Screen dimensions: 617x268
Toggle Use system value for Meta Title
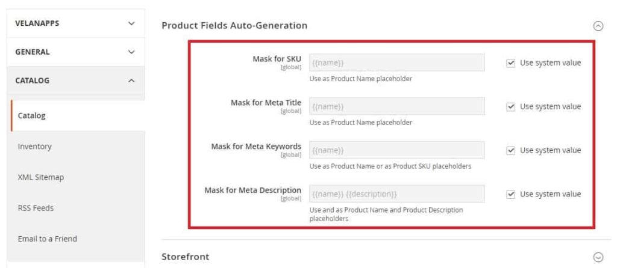510,107
